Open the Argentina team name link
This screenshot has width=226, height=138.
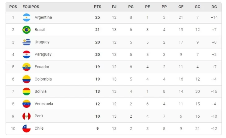coord(43,18)
